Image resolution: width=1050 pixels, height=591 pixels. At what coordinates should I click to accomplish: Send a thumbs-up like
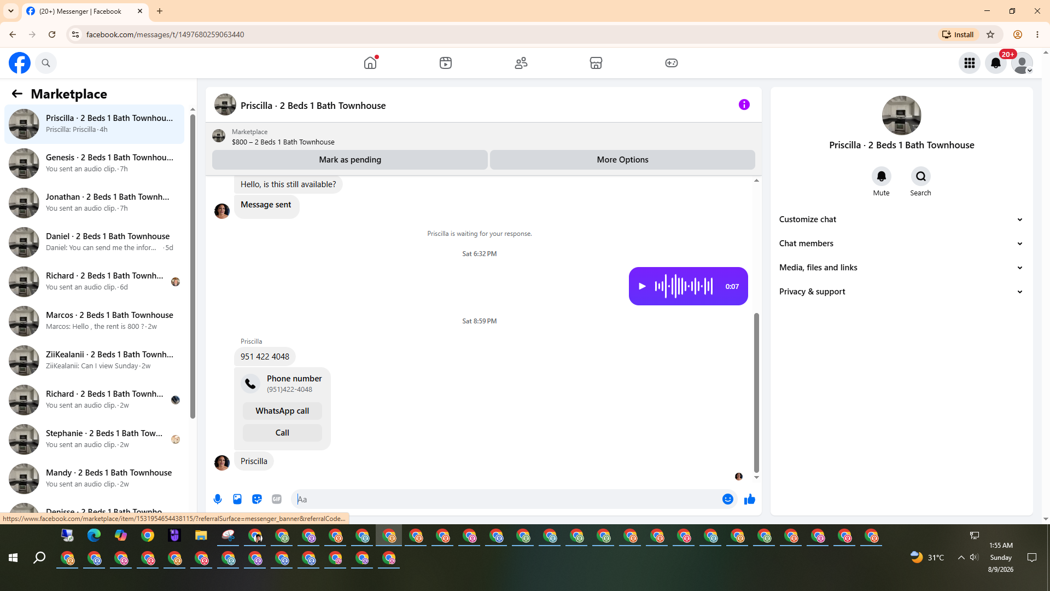(x=750, y=499)
